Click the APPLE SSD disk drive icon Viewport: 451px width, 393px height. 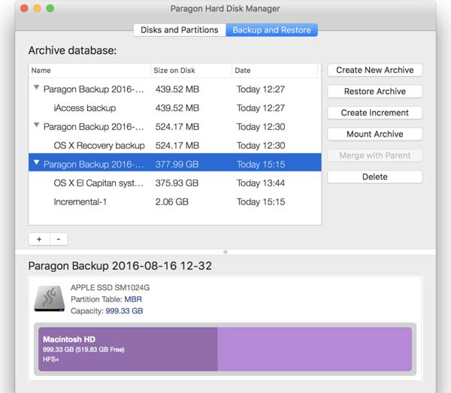pos(49,299)
